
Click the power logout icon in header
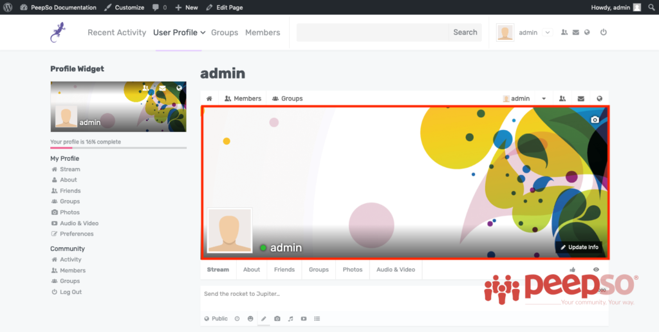click(603, 32)
